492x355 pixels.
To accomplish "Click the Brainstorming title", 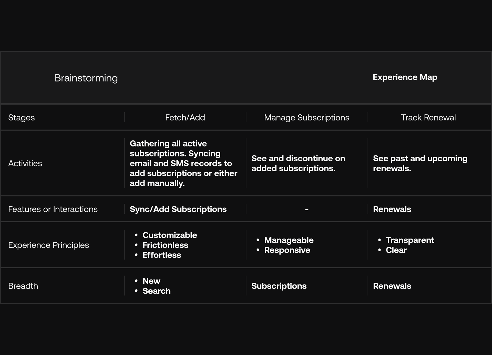I will (x=86, y=78).
